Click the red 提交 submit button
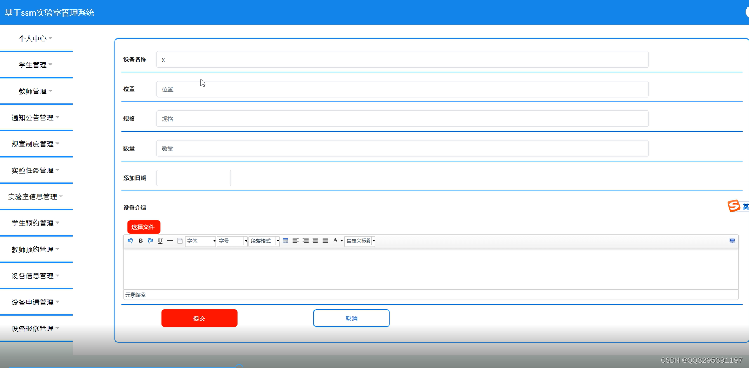Image resolution: width=749 pixels, height=368 pixels. [199, 318]
